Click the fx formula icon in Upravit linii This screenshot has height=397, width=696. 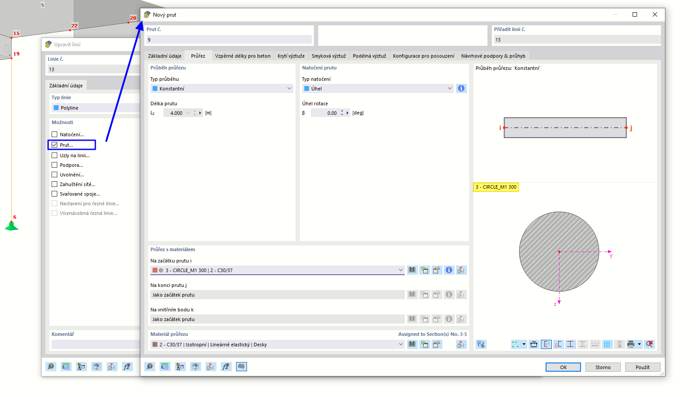127,366
